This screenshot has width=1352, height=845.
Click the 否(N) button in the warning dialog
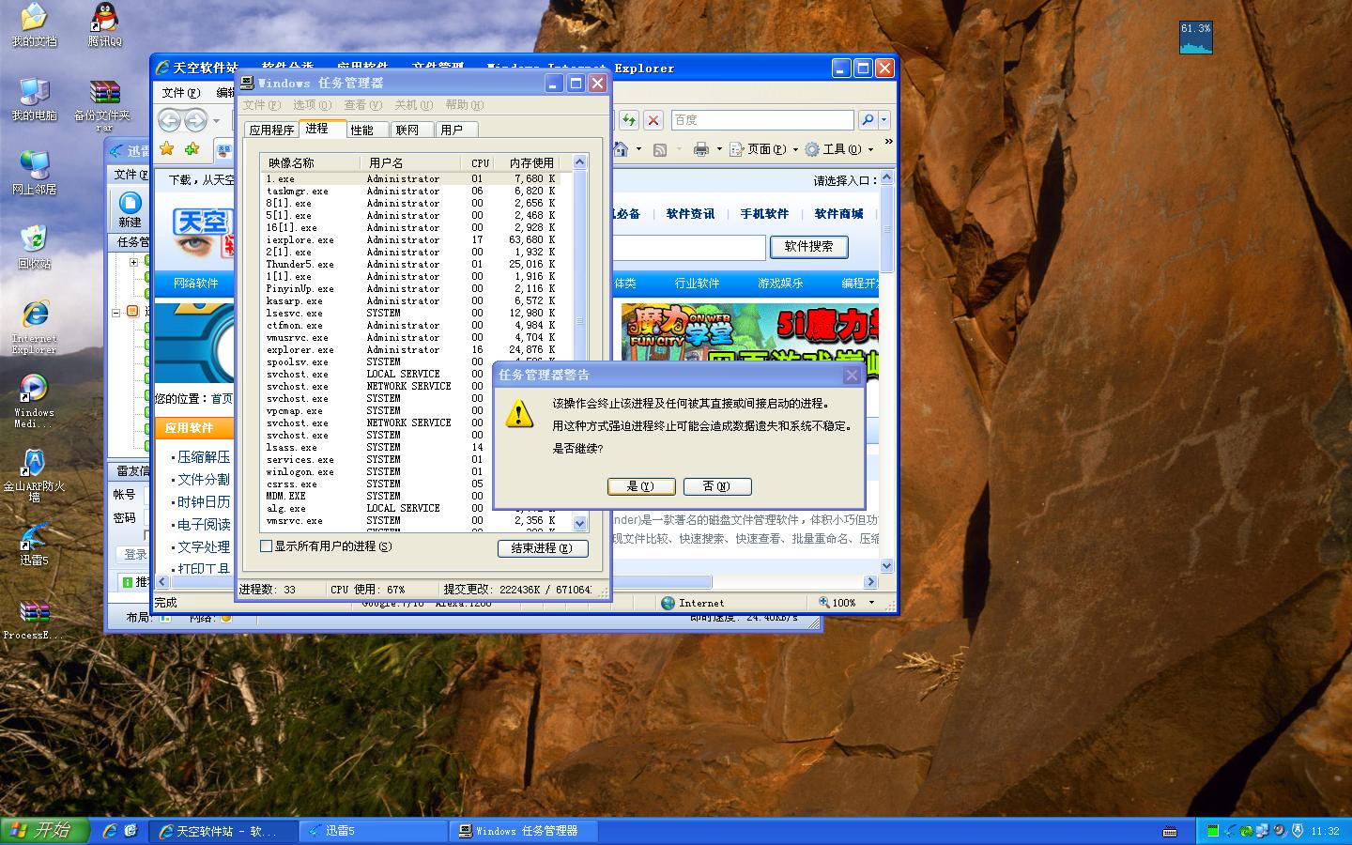tap(717, 486)
